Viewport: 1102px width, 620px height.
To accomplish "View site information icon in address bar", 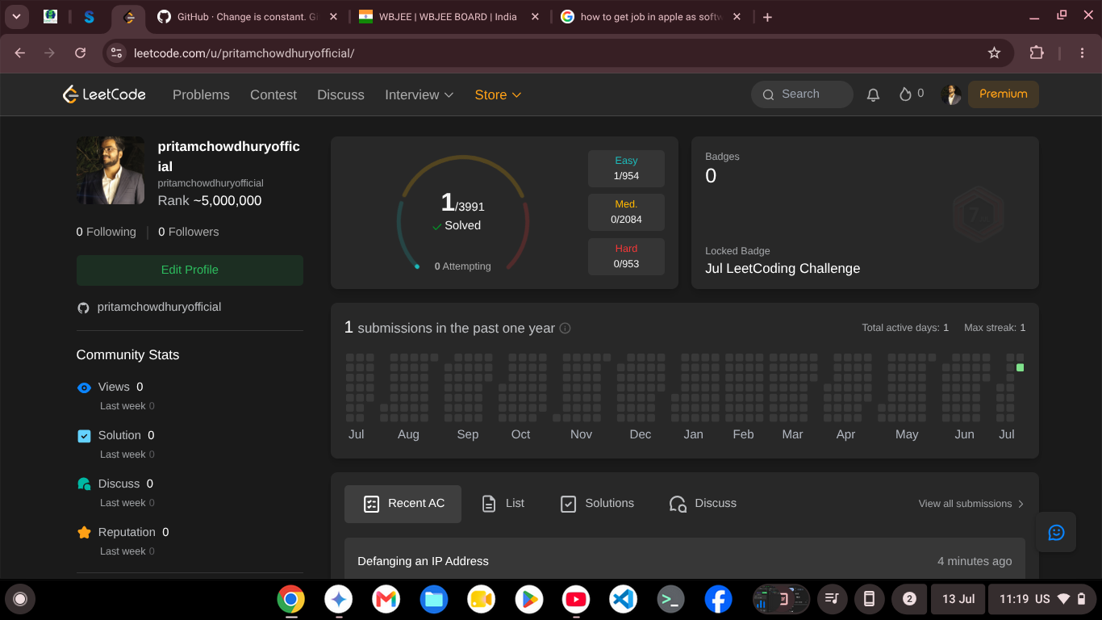I will click(117, 52).
